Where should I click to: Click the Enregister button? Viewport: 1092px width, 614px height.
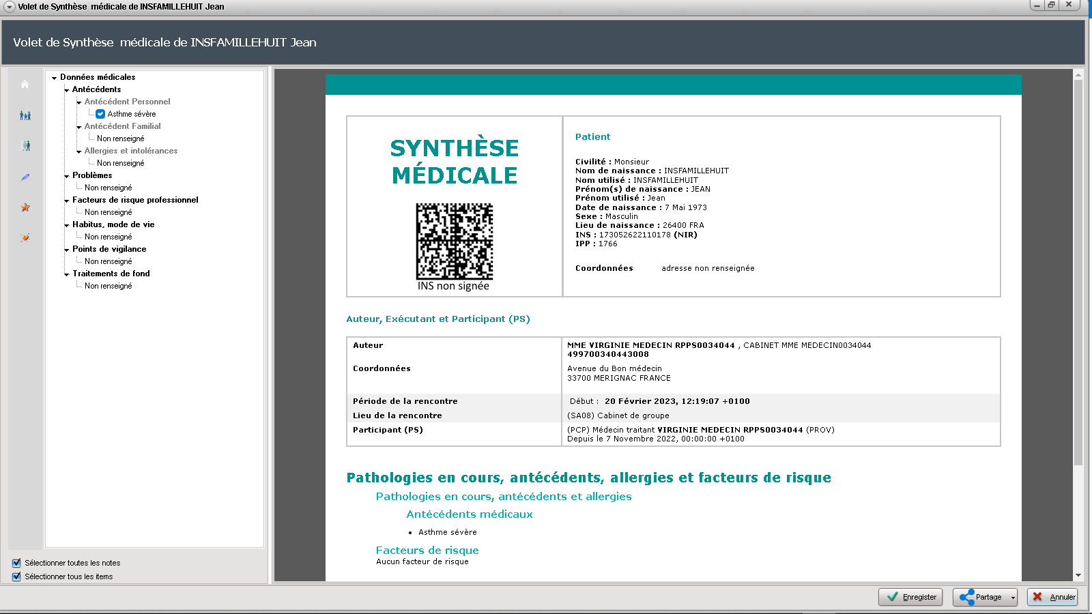coord(910,597)
